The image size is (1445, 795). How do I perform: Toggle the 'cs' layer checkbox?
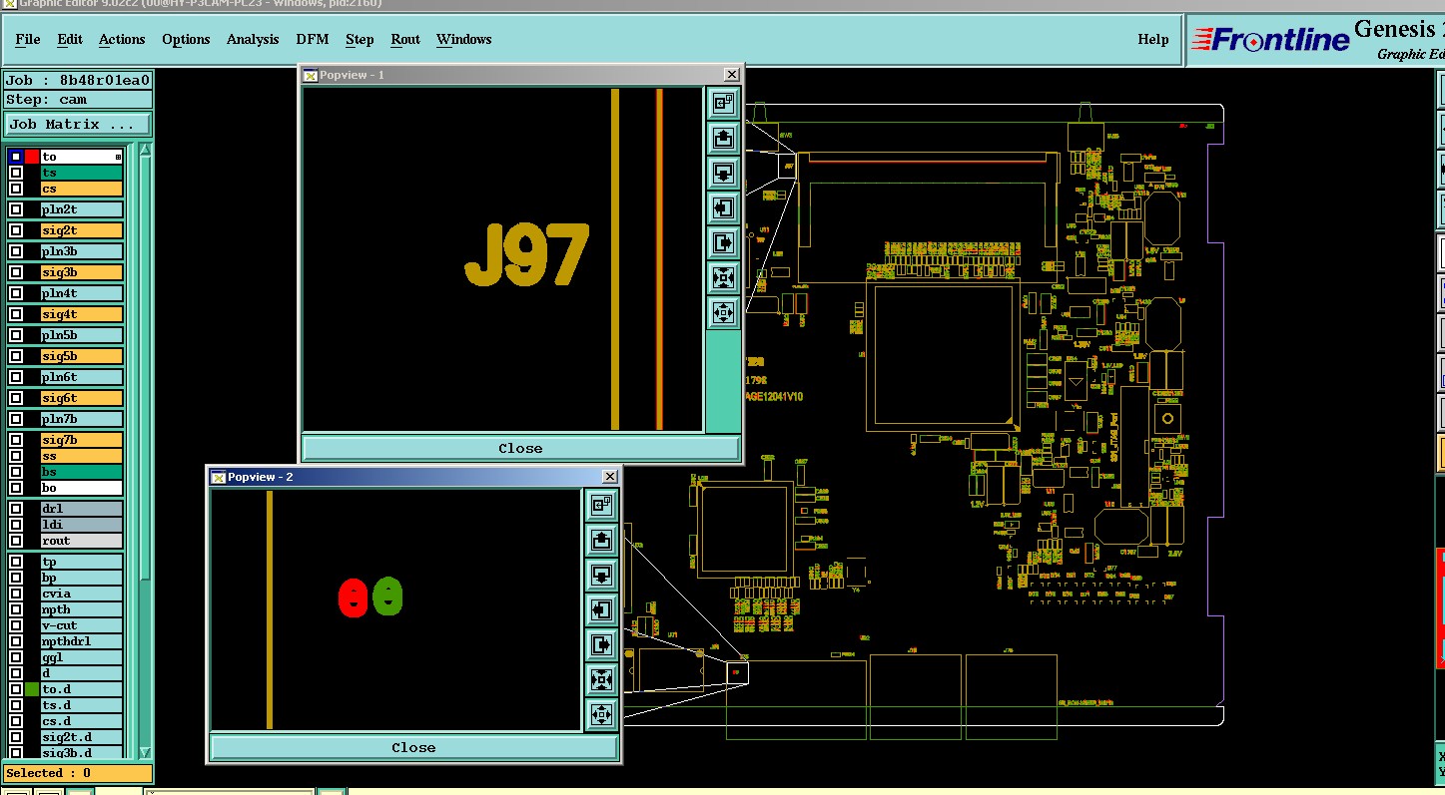point(16,189)
